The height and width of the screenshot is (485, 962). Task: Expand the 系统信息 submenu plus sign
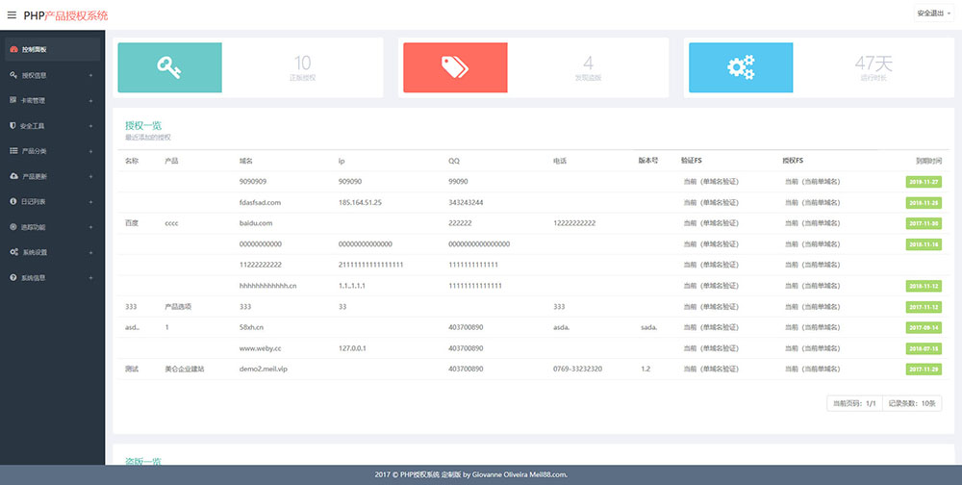90,278
